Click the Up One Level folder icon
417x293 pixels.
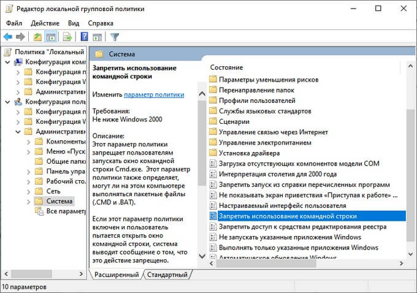(38, 37)
